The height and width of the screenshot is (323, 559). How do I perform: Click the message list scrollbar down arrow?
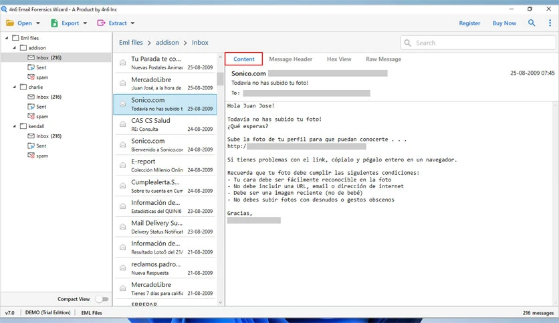pyautogui.click(x=220, y=302)
